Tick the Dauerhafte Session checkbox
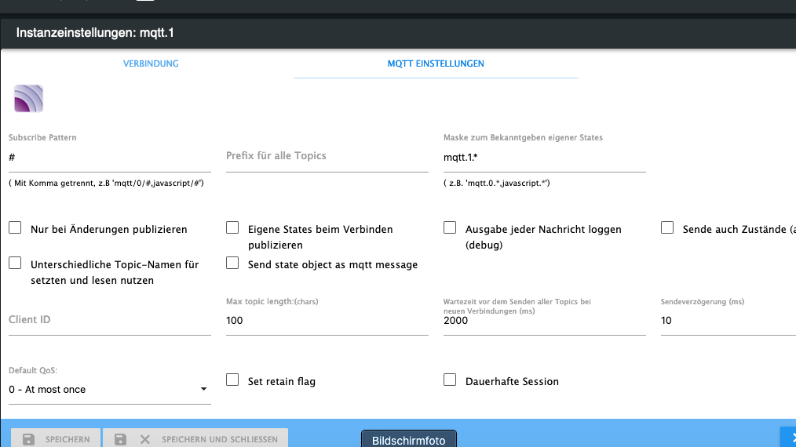Viewport: 796px width, 447px height. 450,380
